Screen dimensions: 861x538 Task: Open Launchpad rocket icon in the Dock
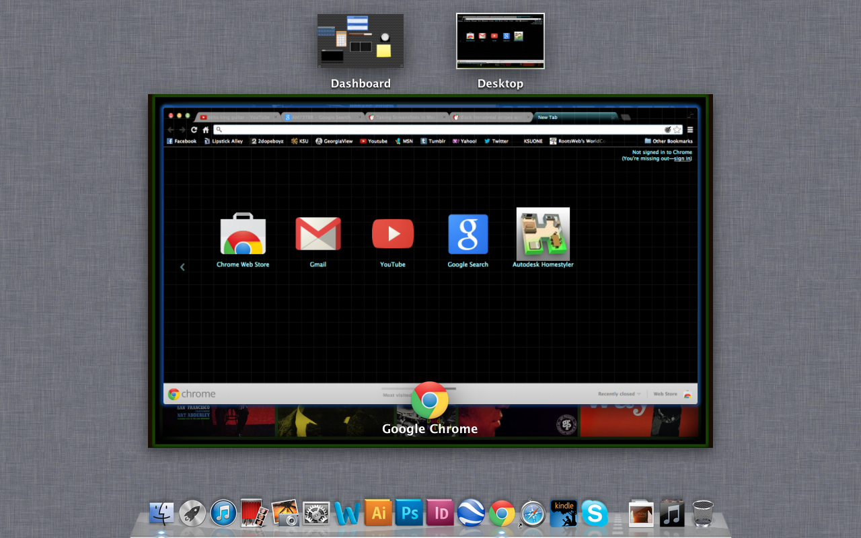click(192, 514)
